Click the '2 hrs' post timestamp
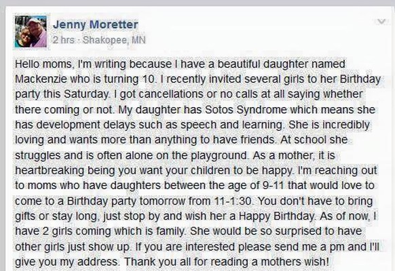The width and height of the screenshot is (395, 271). (x=64, y=40)
